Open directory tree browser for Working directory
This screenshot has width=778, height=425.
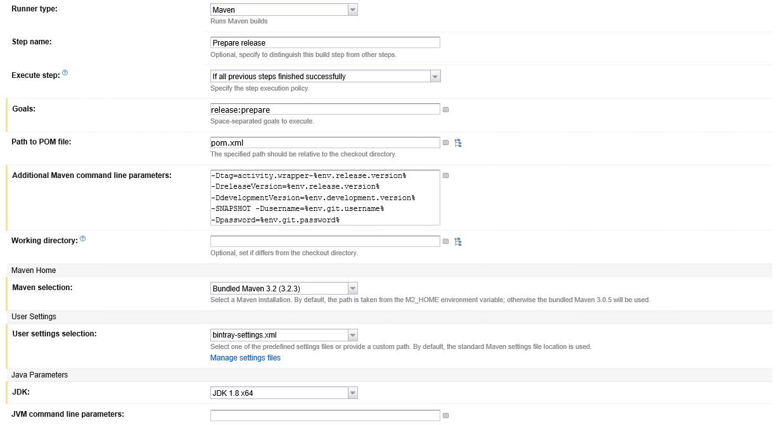458,241
